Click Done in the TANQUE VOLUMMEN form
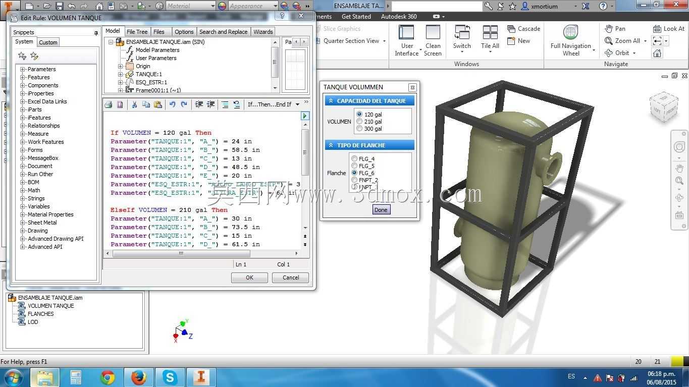Image resolution: width=689 pixels, height=387 pixels. point(381,210)
